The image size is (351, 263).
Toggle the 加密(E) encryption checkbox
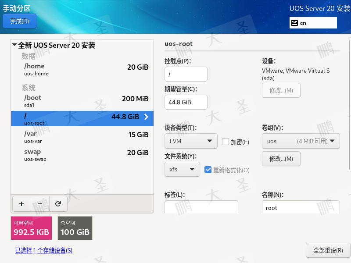pos(226,142)
